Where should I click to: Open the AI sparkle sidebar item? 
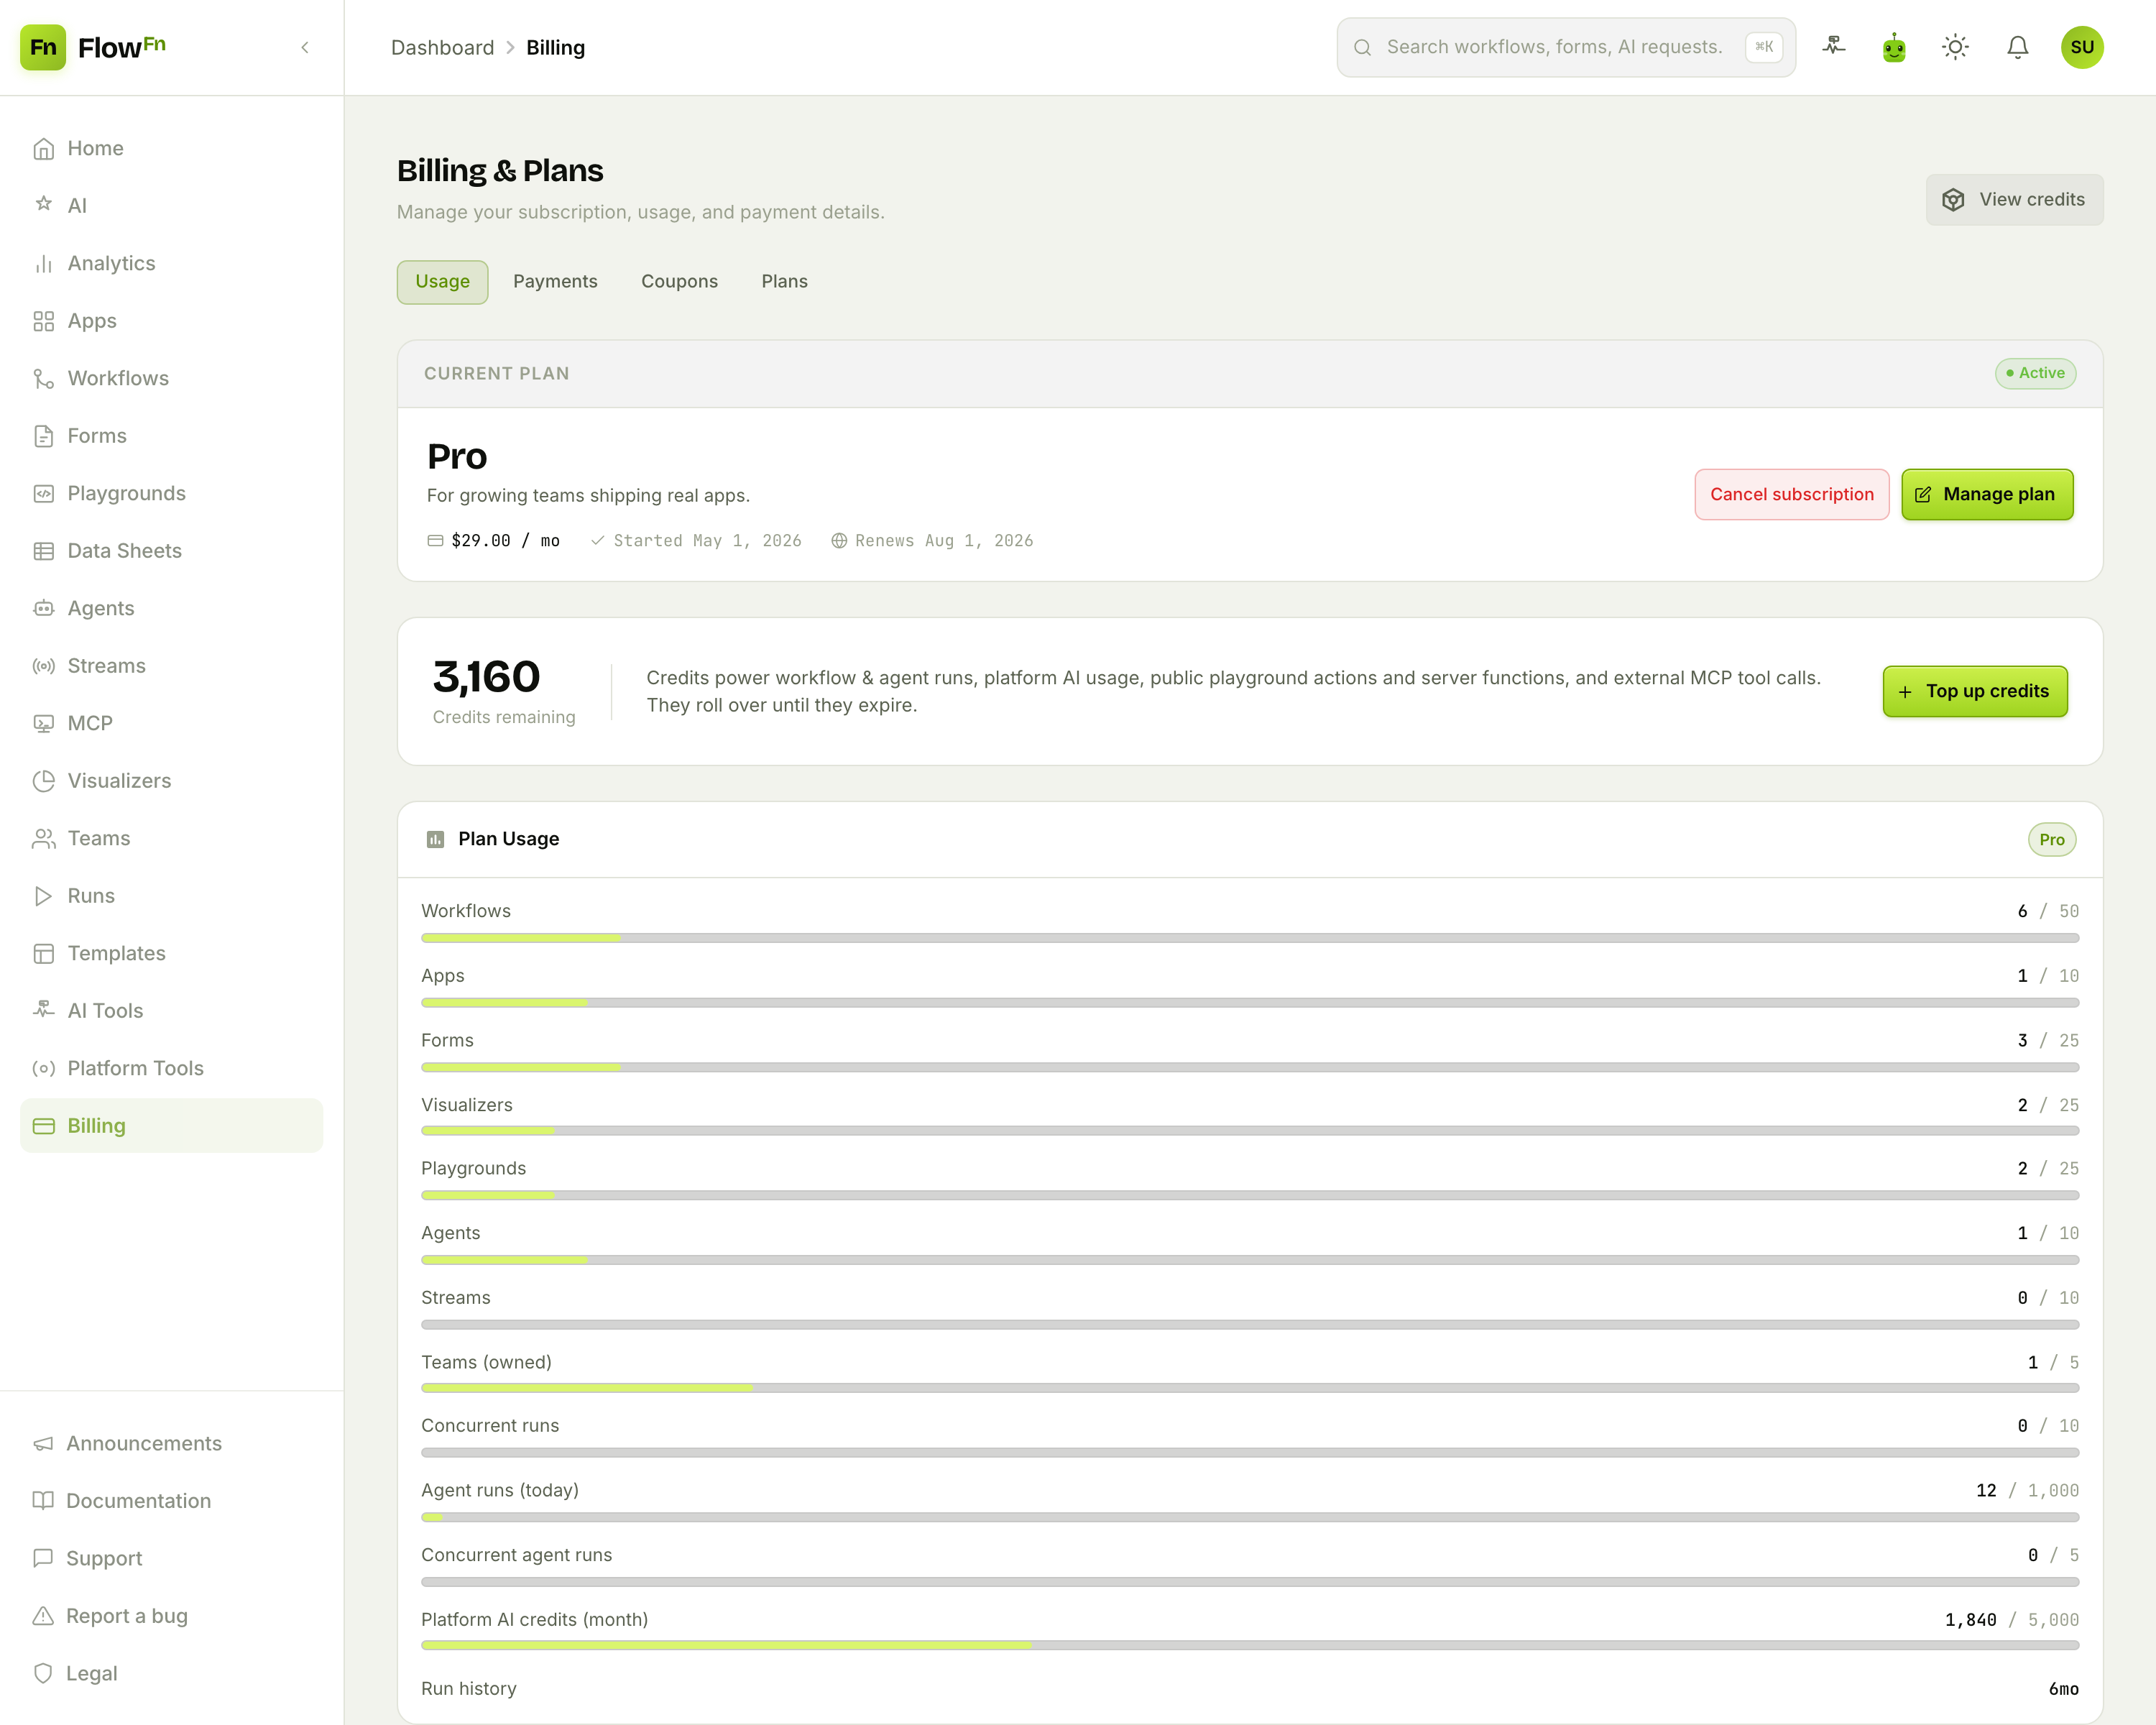171,205
